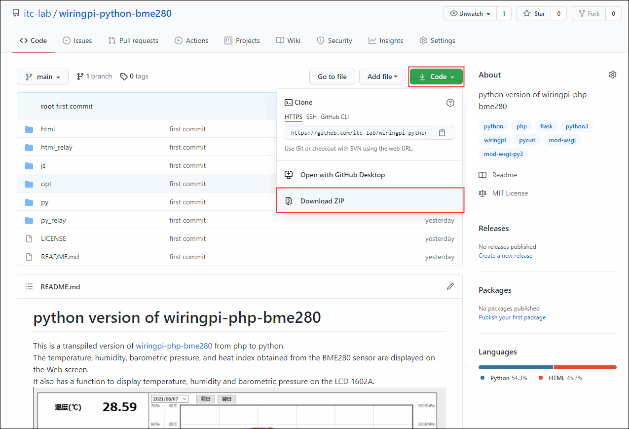Click the README.md table of contents icon
This screenshot has width=629, height=429.
(30, 286)
